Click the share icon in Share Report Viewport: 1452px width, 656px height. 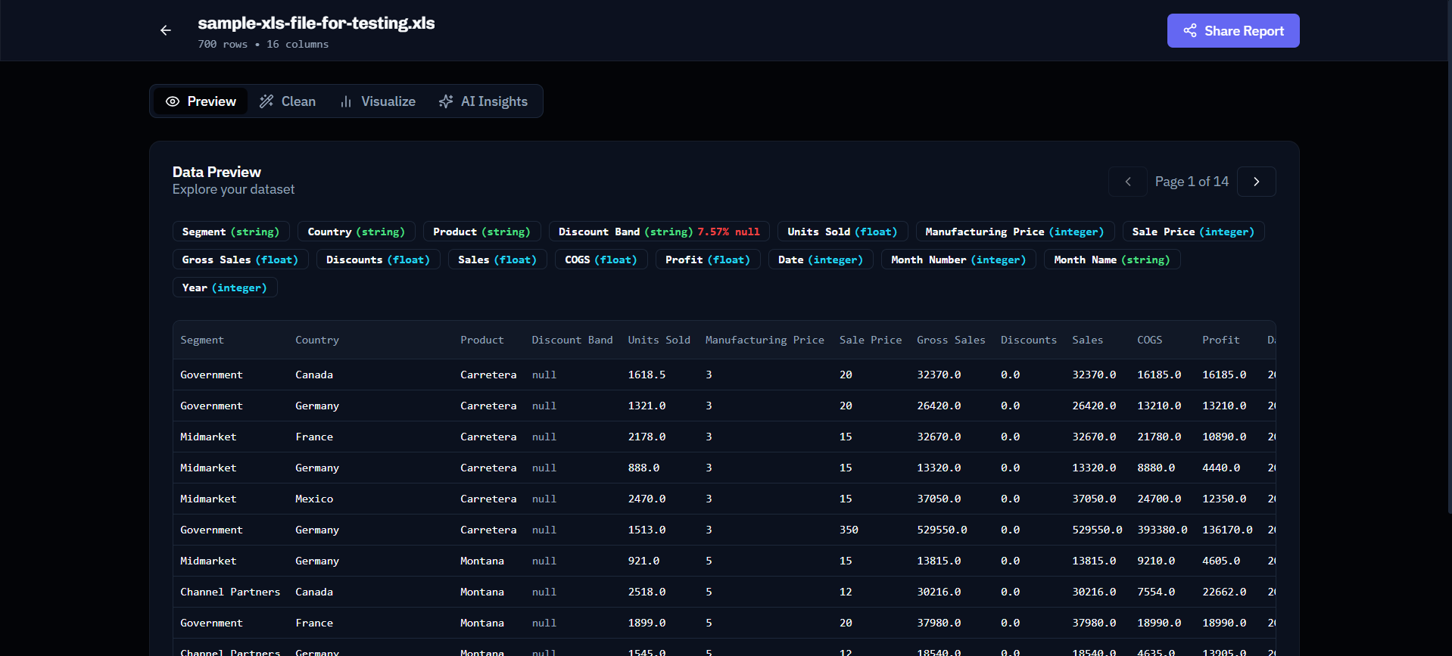pos(1190,30)
